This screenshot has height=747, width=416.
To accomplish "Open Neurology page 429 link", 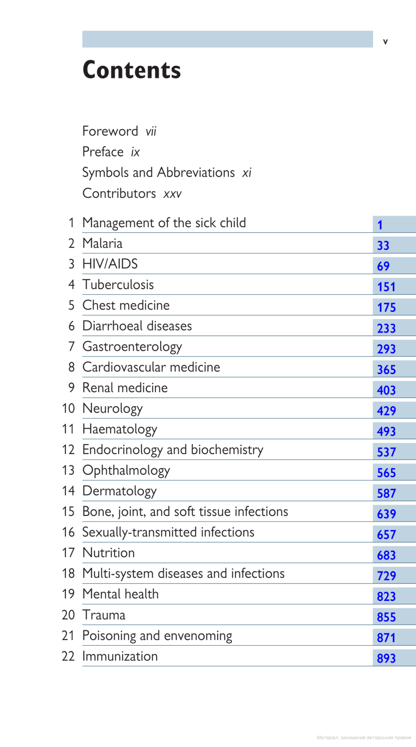I will (386, 411).
